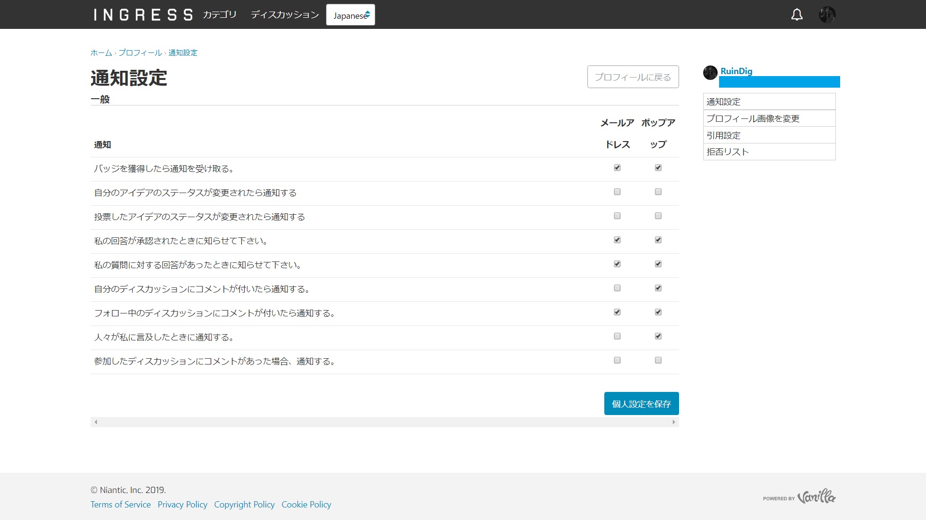
Task: Open the profile avatar menu top right
Action: coord(828,14)
